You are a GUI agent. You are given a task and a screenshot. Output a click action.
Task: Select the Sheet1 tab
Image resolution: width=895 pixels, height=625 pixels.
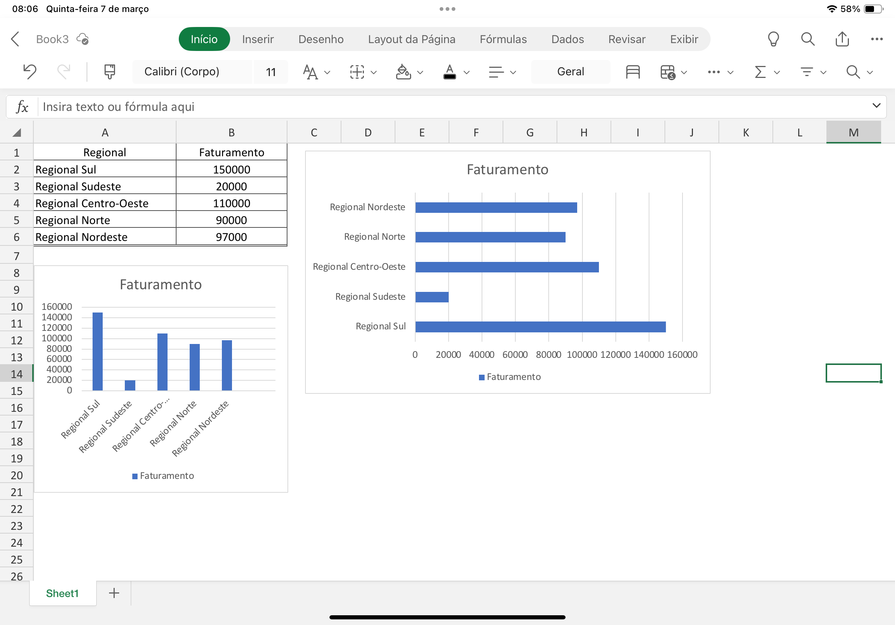click(62, 593)
